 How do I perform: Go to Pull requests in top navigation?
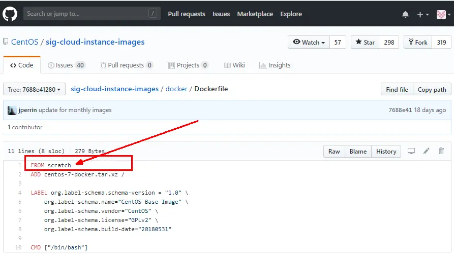(187, 14)
